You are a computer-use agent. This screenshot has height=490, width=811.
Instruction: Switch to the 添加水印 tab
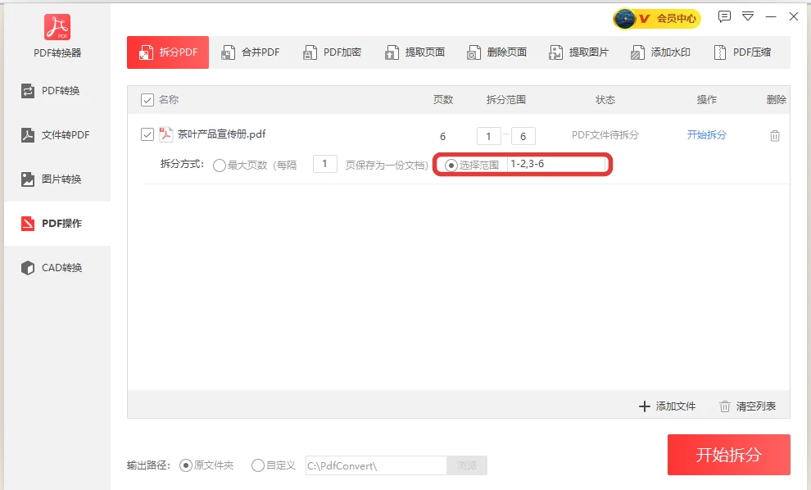click(x=660, y=52)
